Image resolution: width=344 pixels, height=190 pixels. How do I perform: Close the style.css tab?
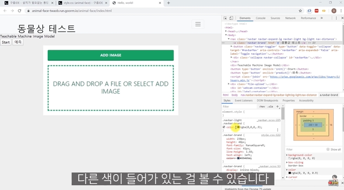click(106, 3)
